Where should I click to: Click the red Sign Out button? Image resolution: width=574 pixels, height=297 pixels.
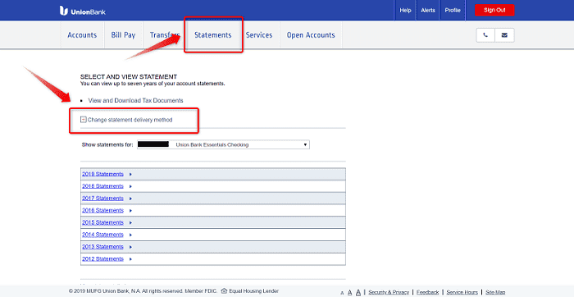pyautogui.click(x=494, y=10)
